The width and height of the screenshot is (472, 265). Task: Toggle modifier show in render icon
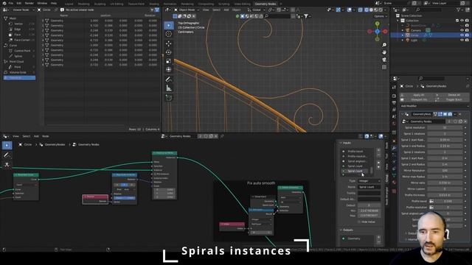tap(450, 114)
